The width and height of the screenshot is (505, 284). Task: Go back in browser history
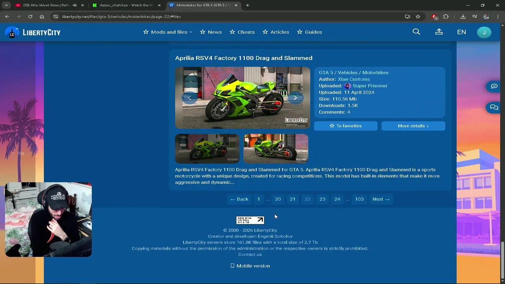click(7, 17)
